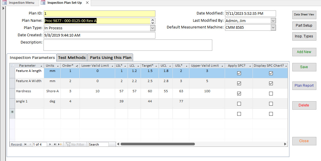Open Default Measurement Machine dropdown
The image size is (321, 161).
(x=273, y=28)
